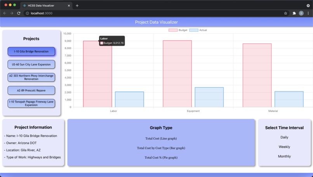Open the browser extensions puzzle icon
This screenshot has width=313, height=177.
click(294, 13)
